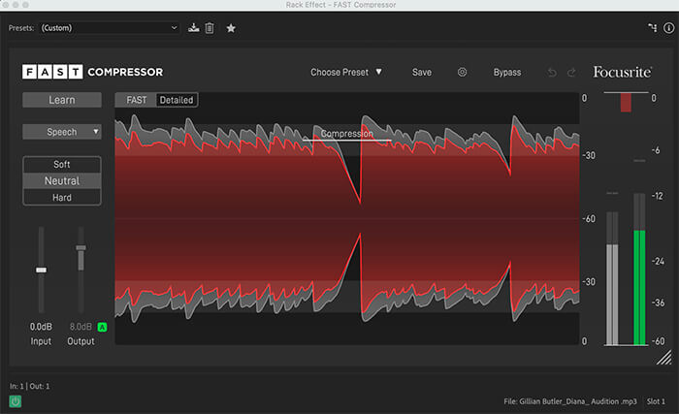Toggle the auto output gain 'A' button

103,327
